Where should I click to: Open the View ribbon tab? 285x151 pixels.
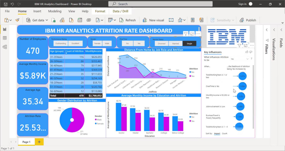(72, 11)
